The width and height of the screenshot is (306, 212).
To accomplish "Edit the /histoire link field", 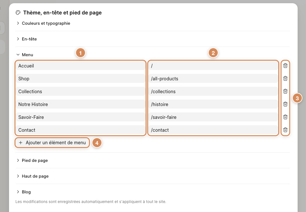I will (213, 104).
